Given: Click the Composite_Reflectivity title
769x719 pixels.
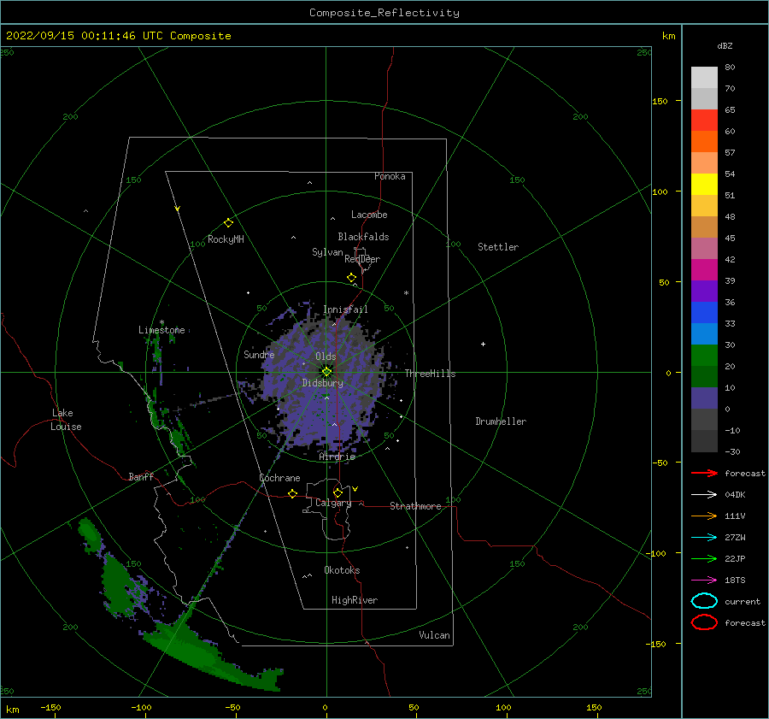Looking at the screenshot, I should coord(384,13).
